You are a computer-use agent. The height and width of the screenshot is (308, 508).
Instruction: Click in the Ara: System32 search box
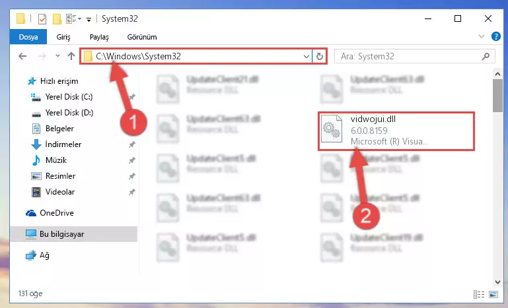(x=410, y=56)
